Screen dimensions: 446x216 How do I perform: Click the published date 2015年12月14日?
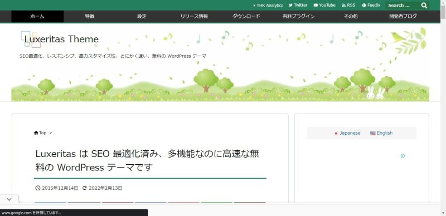[60, 188]
